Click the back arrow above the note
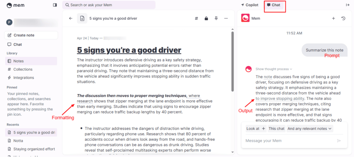The image size is (354, 157). pos(71,19)
